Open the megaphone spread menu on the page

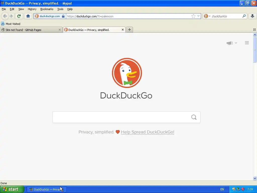(232, 43)
